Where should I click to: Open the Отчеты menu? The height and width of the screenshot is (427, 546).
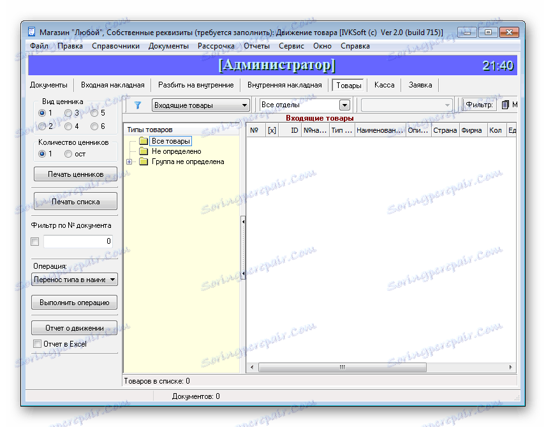[256, 46]
